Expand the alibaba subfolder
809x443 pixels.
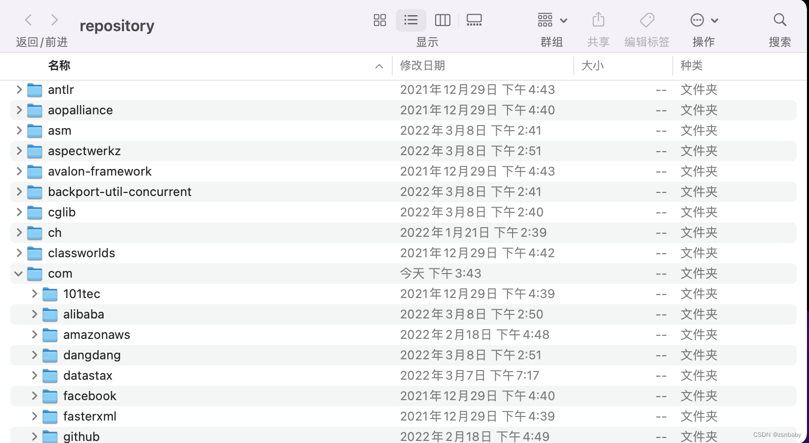pos(34,314)
